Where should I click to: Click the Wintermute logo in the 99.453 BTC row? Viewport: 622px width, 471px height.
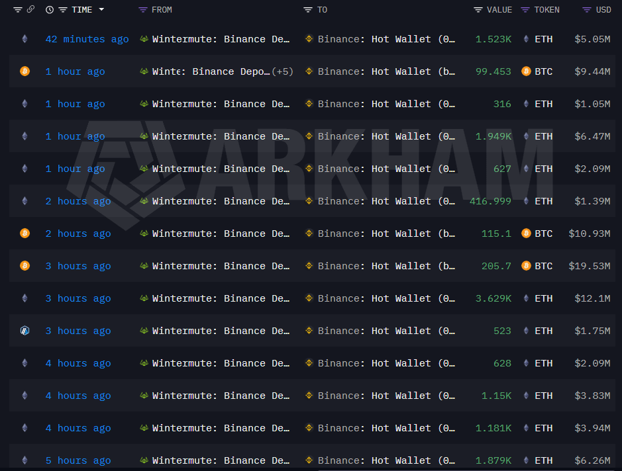(x=144, y=71)
